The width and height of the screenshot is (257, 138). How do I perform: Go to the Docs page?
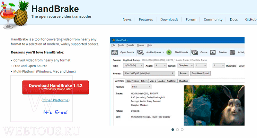click(x=234, y=20)
